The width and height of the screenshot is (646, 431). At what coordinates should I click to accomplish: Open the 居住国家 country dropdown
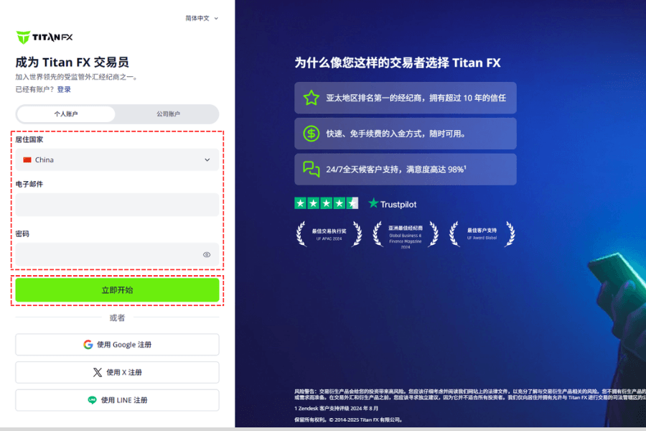[x=117, y=159]
